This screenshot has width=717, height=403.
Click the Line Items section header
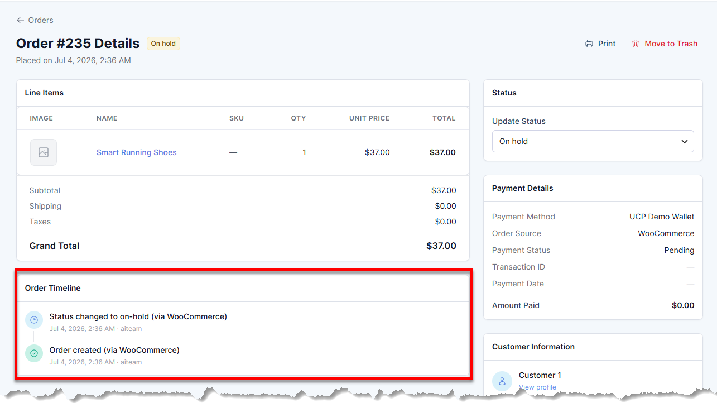point(44,93)
